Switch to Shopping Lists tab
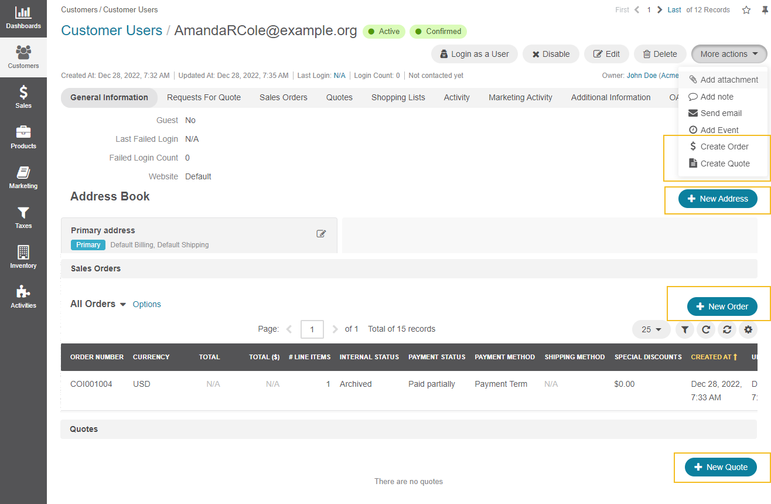 398,98
